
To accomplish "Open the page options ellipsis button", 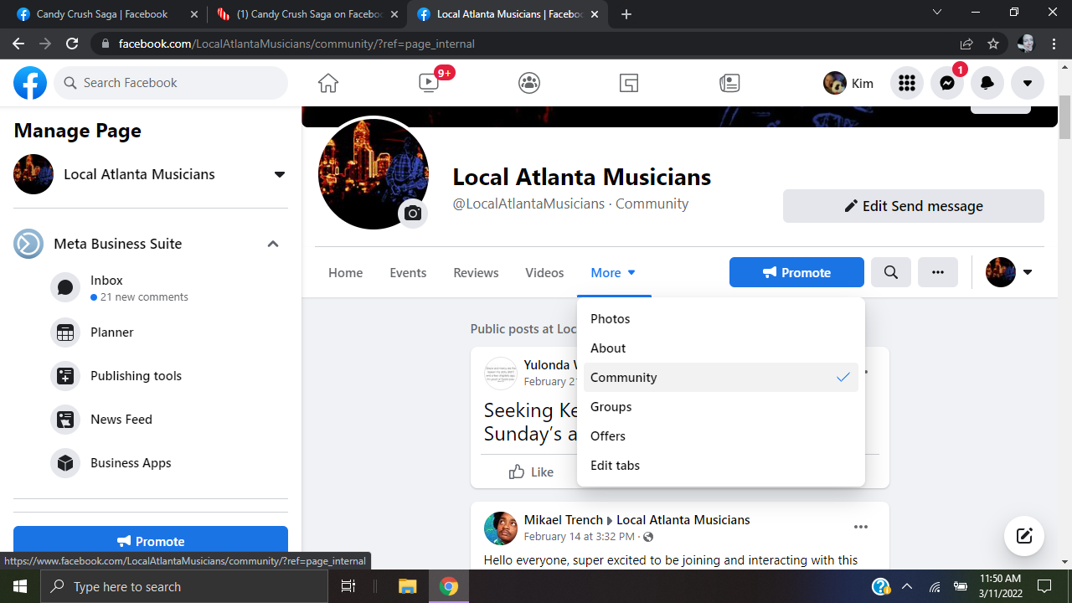I will coord(938,273).
